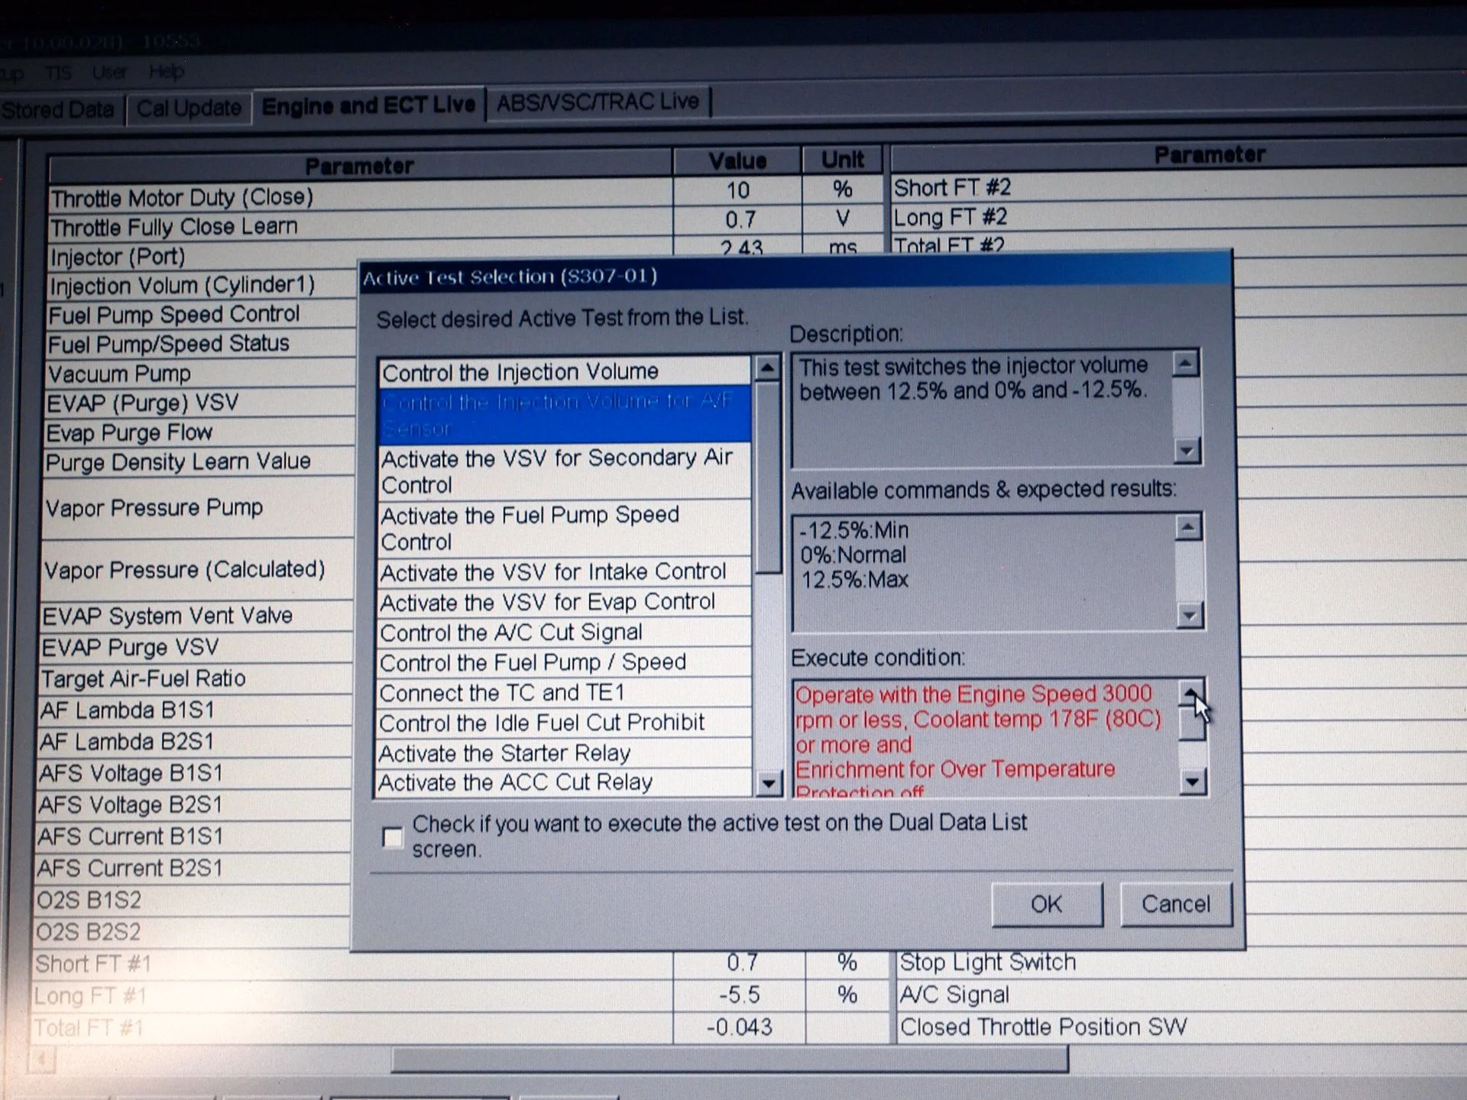The image size is (1467, 1100).
Task: Select A/C Signal parameter row
Action: click(x=1181, y=995)
